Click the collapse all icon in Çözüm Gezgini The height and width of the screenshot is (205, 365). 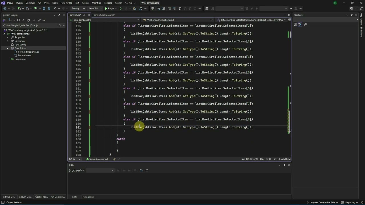click(23, 20)
